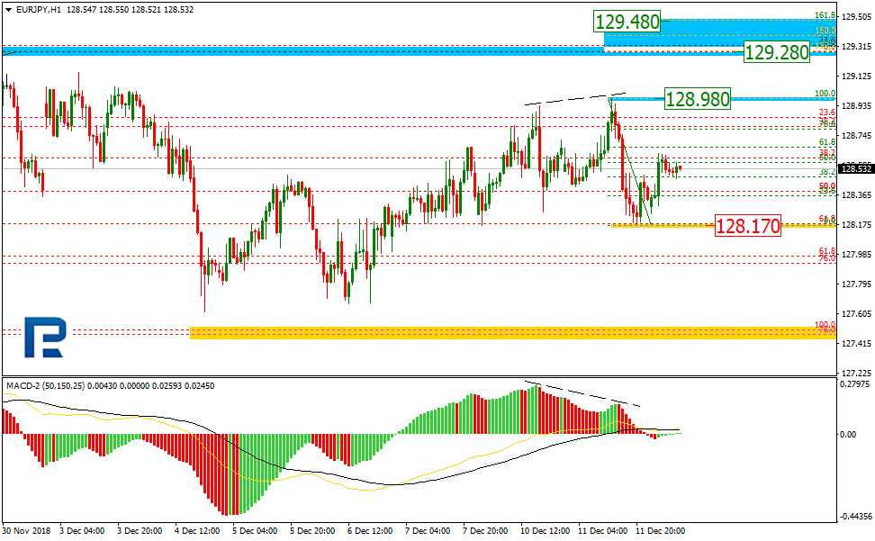Click the 127.605 price scale value
Image resolution: width=875 pixels, height=541 pixels.
coord(856,313)
